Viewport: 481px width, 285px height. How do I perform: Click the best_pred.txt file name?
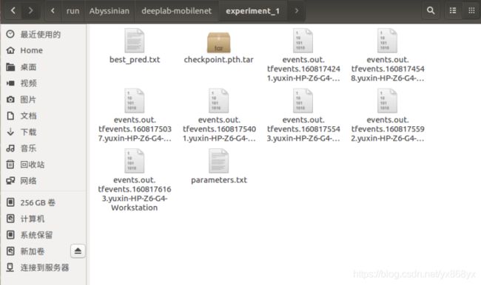pos(135,60)
